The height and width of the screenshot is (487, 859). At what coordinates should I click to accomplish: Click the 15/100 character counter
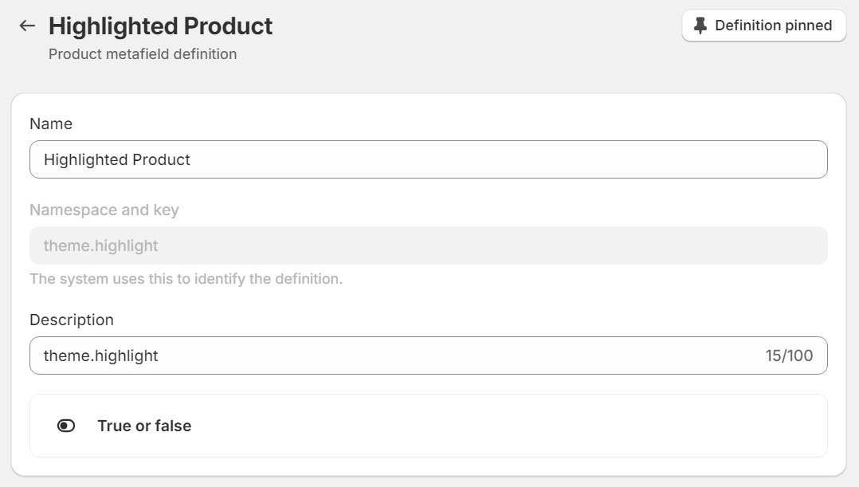(x=789, y=355)
